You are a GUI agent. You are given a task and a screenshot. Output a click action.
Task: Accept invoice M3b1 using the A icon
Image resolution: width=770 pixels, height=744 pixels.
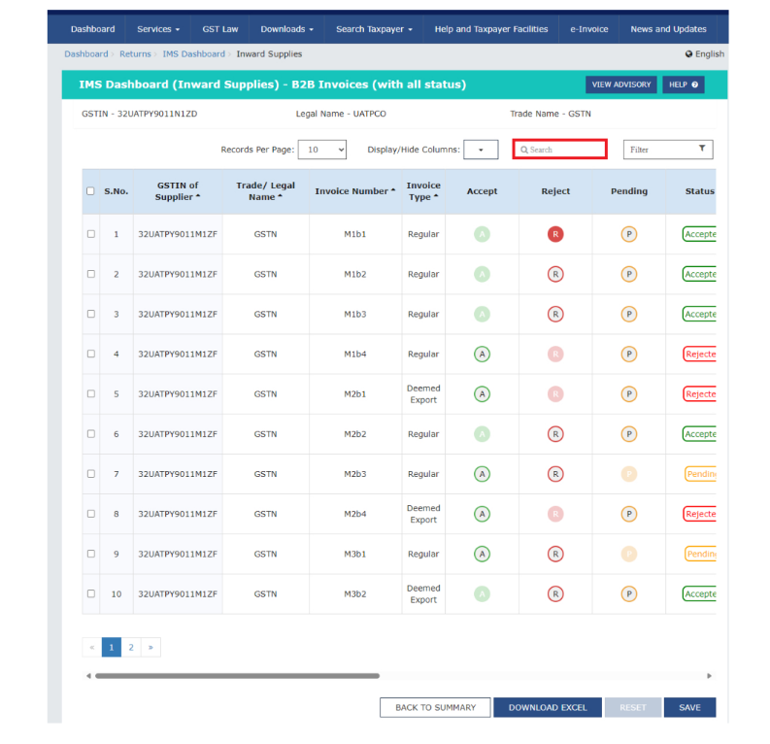pyautogui.click(x=482, y=554)
